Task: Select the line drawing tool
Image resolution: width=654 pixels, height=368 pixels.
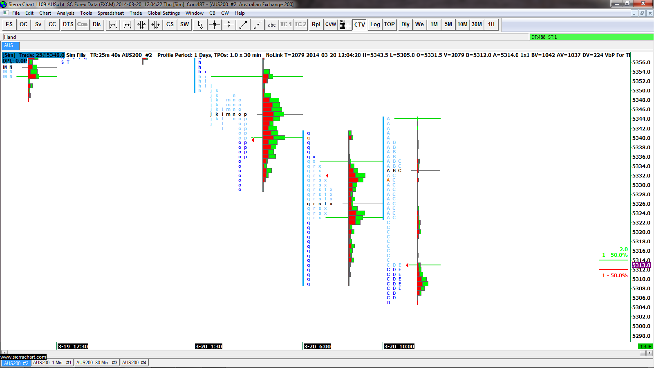Action: 243,25
